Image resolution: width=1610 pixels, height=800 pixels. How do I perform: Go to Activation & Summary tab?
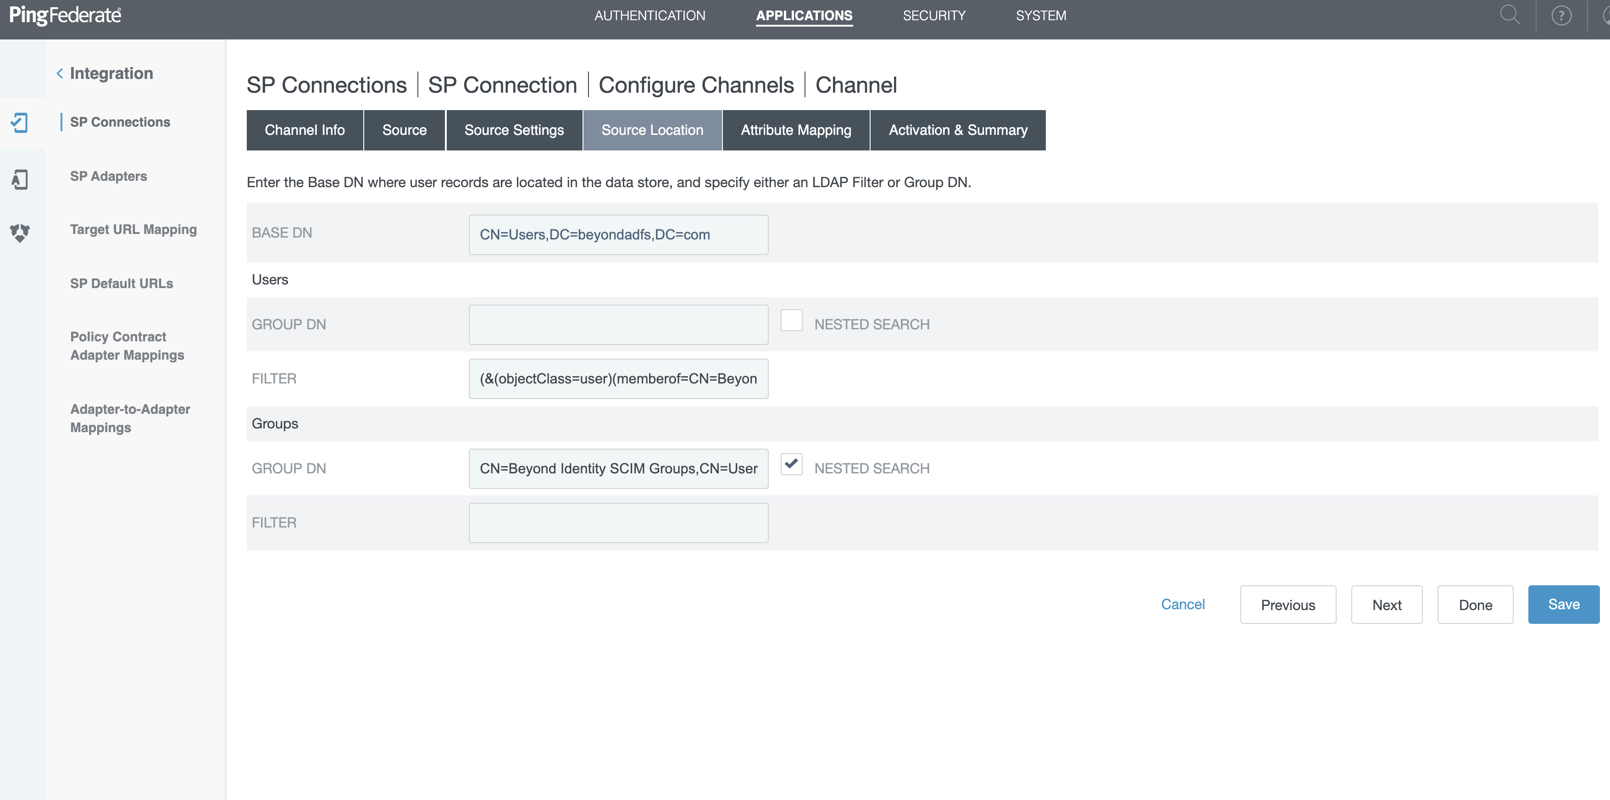point(957,130)
